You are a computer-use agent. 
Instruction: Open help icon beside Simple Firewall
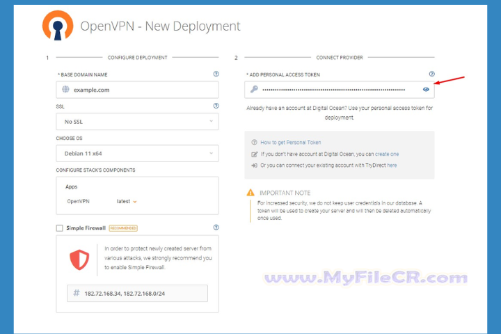click(216, 228)
